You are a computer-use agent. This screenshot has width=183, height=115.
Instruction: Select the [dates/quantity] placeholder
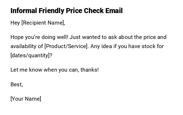31,55
